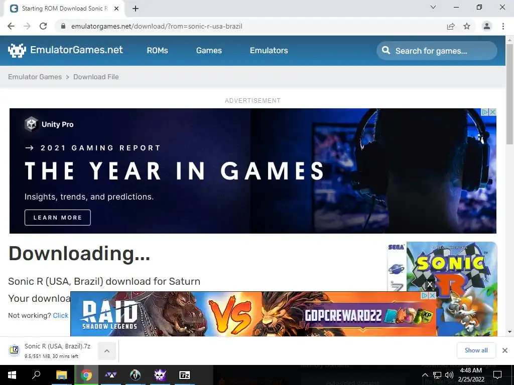
Task: Open the purple crowned taskbar app
Action: point(160,375)
